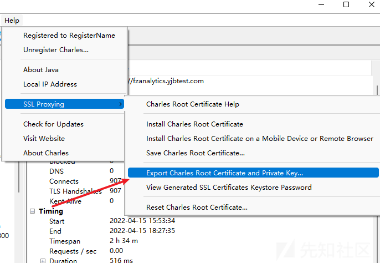This screenshot has height=263, width=380.
Task: Collapse the Timing section
Action: [x=32, y=211]
